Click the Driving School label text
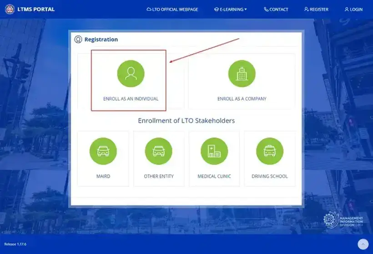This screenshot has height=254, width=373. 270,176
